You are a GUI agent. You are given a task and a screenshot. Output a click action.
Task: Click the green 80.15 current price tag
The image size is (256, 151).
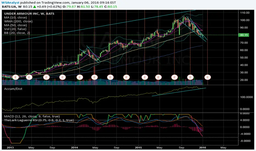[244, 35]
